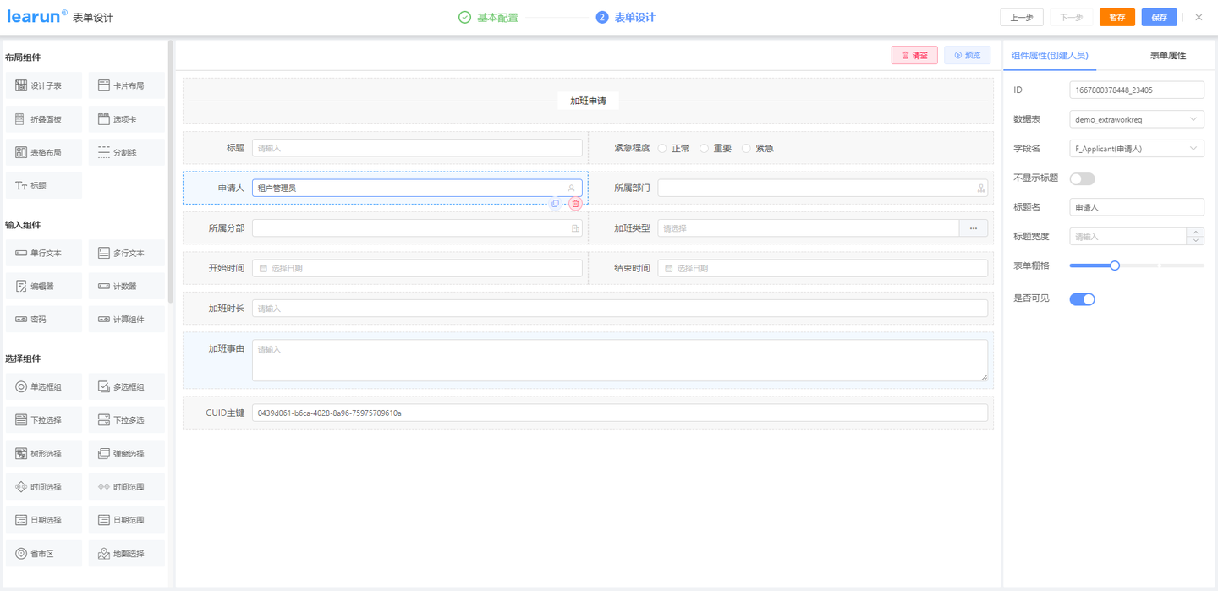Image resolution: width=1218 pixels, height=591 pixels.
Task: Select the 计数器 counter component
Action: point(127,286)
